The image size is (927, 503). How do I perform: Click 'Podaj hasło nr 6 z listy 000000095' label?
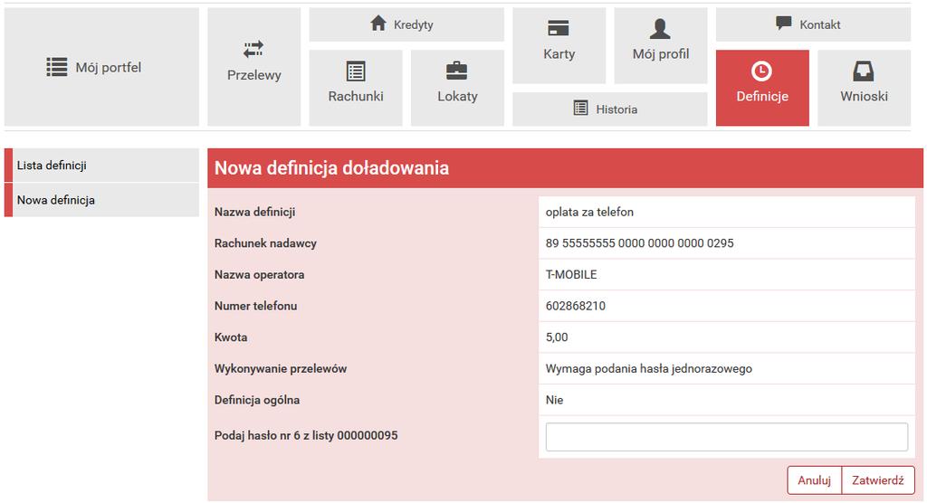[x=306, y=435]
